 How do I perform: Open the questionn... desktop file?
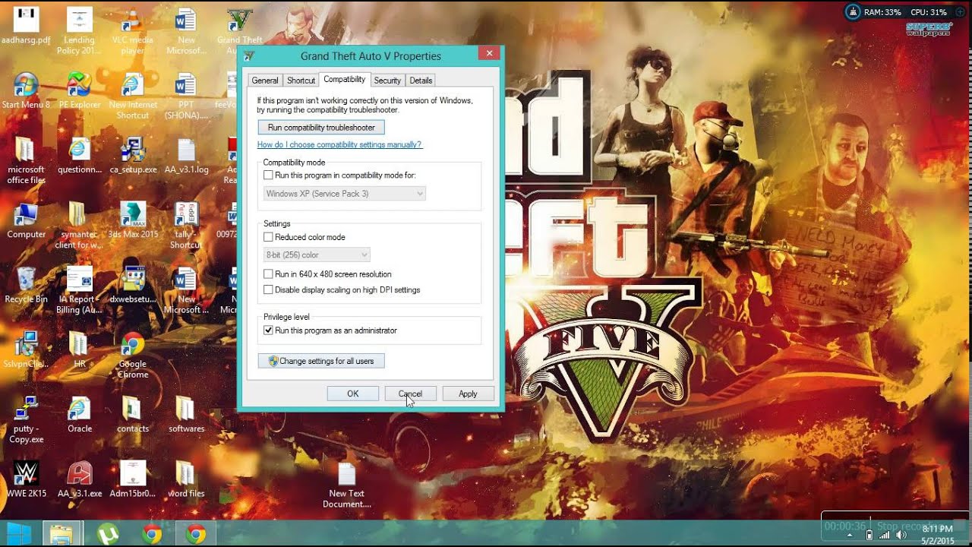point(80,156)
